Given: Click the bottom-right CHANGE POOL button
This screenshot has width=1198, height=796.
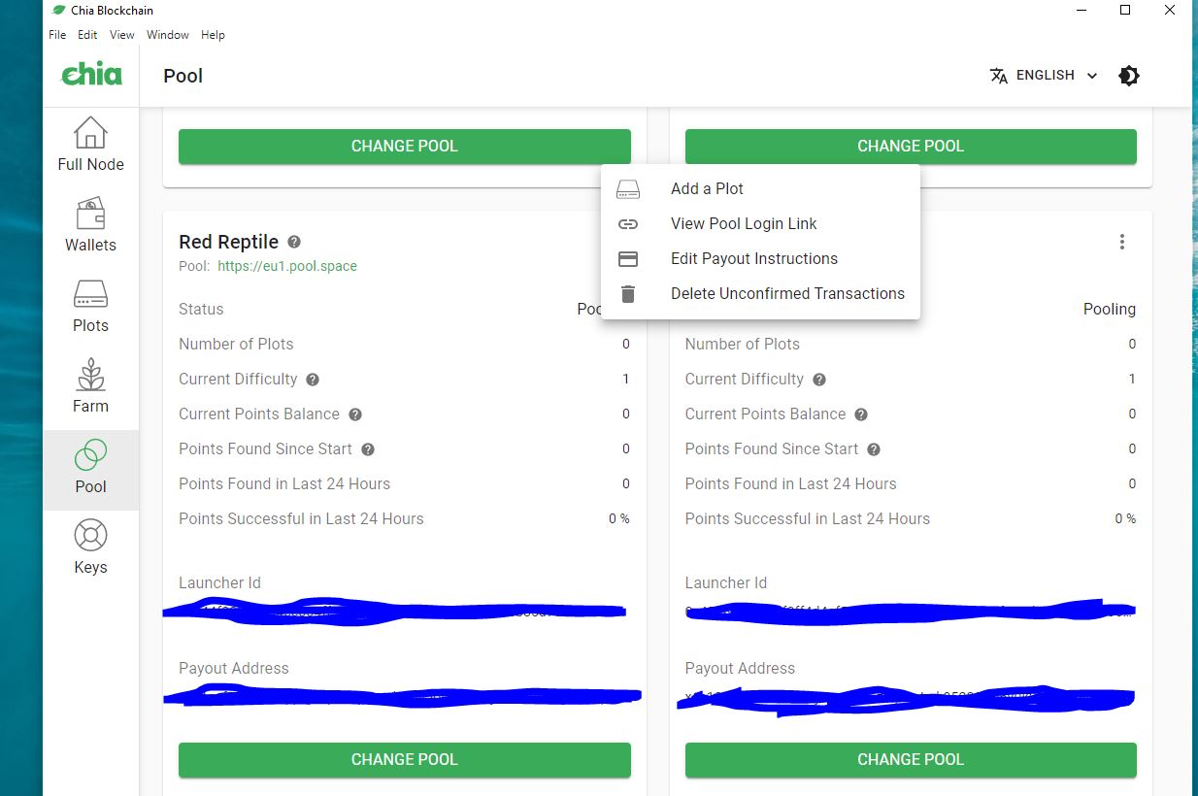Looking at the screenshot, I should click(911, 760).
